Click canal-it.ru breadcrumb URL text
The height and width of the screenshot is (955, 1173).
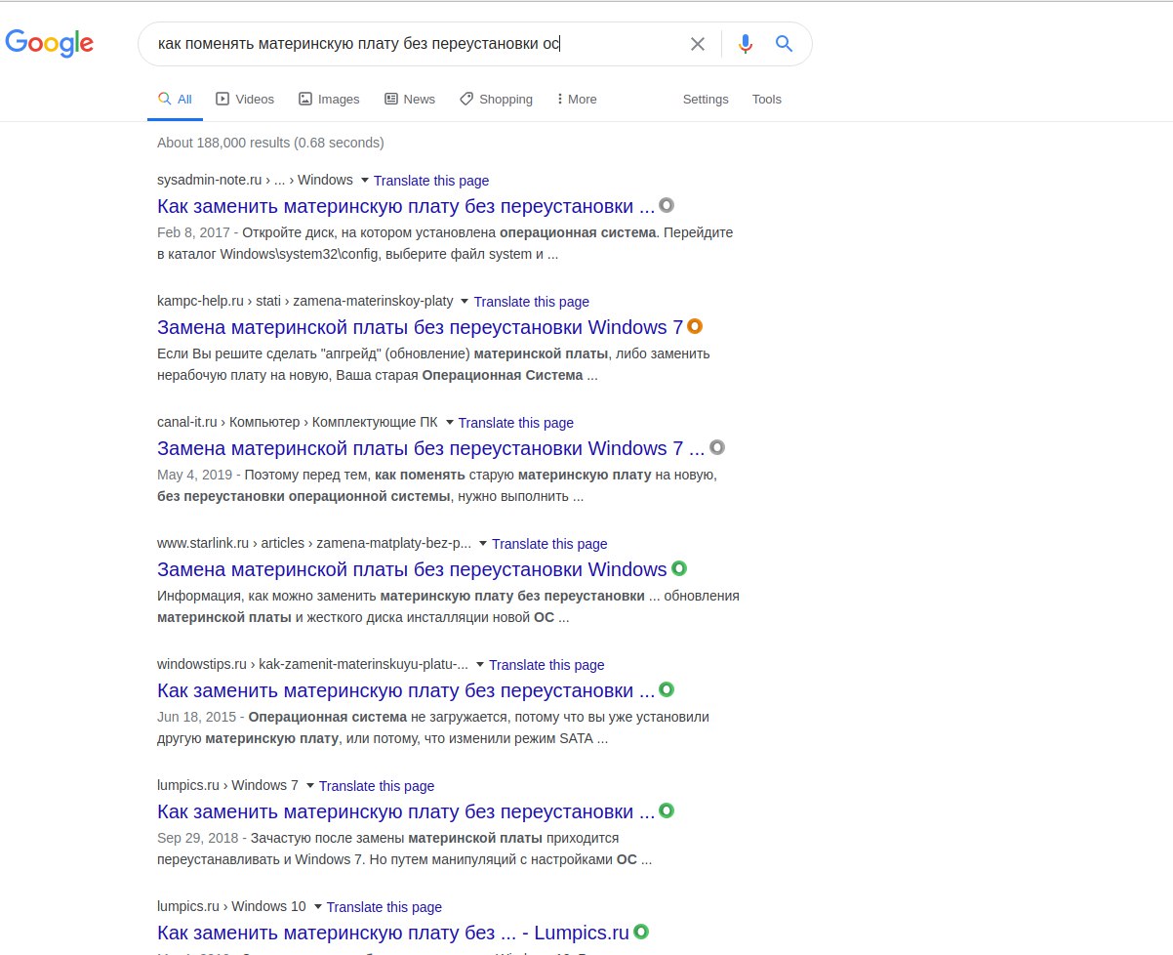298,422
